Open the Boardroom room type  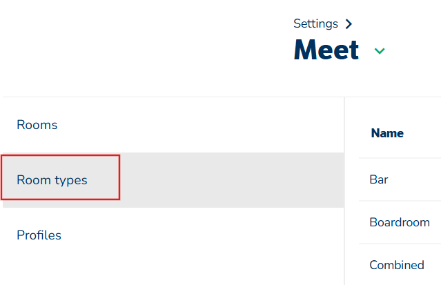click(400, 222)
